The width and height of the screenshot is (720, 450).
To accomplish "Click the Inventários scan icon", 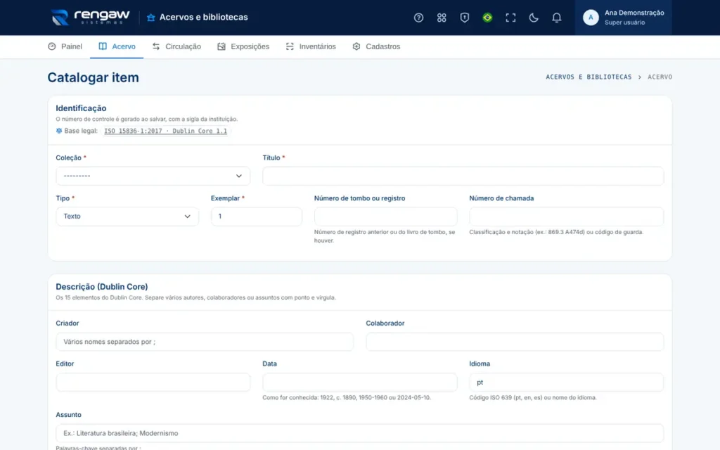I will (x=290, y=46).
